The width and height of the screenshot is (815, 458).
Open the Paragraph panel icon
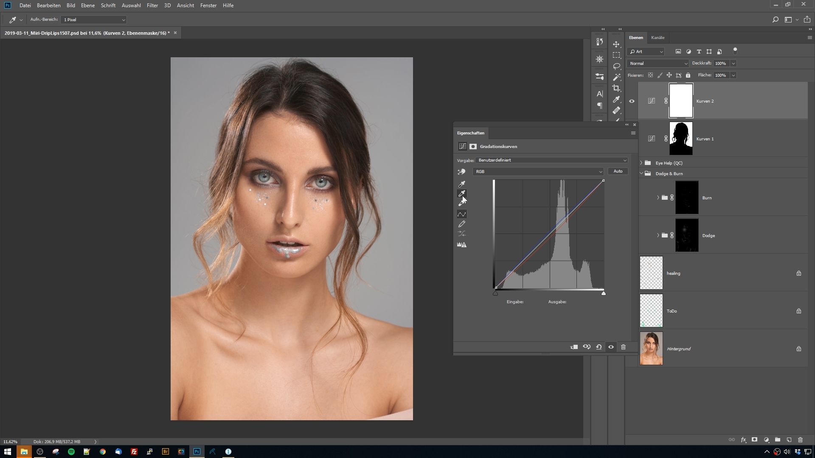click(599, 106)
